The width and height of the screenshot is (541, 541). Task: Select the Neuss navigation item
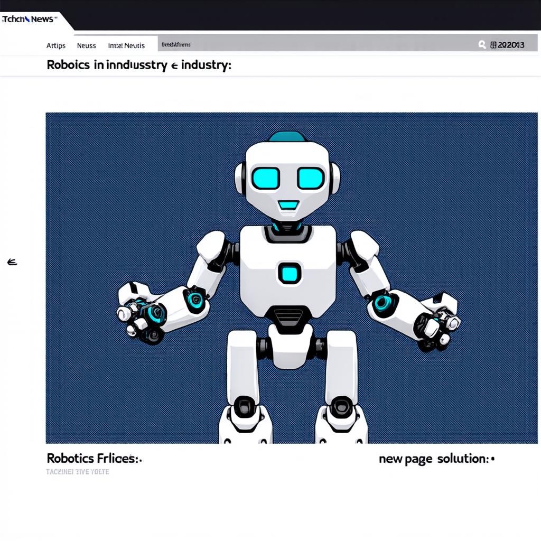coord(87,45)
